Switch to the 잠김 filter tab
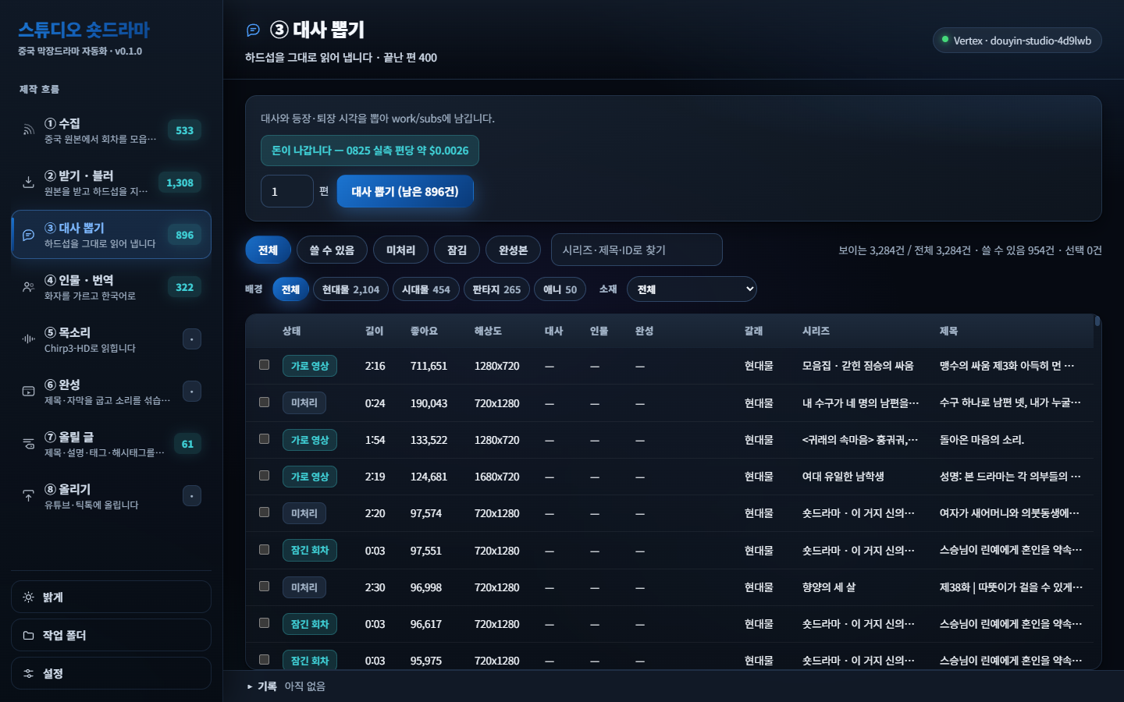 tap(457, 250)
